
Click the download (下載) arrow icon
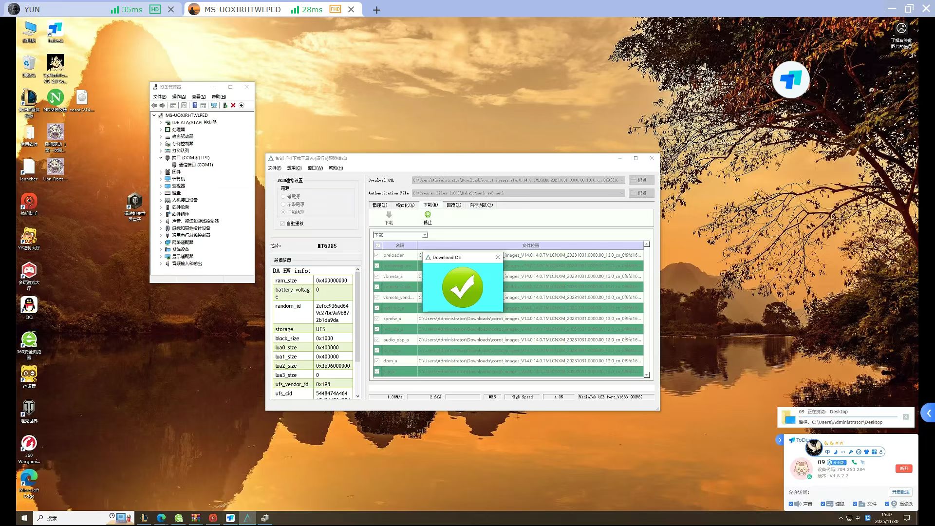(x=389, y=215)
